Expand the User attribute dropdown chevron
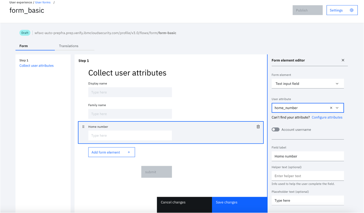The height and width of the screenshot is (213, 364). [337, 108]
